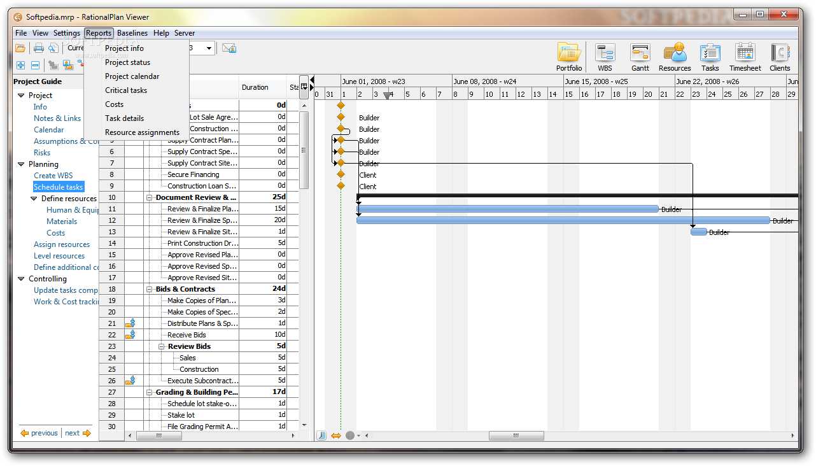Click the blue plus expand-all icon
Viewport: 816px width, 466px height.
point(20,65)
